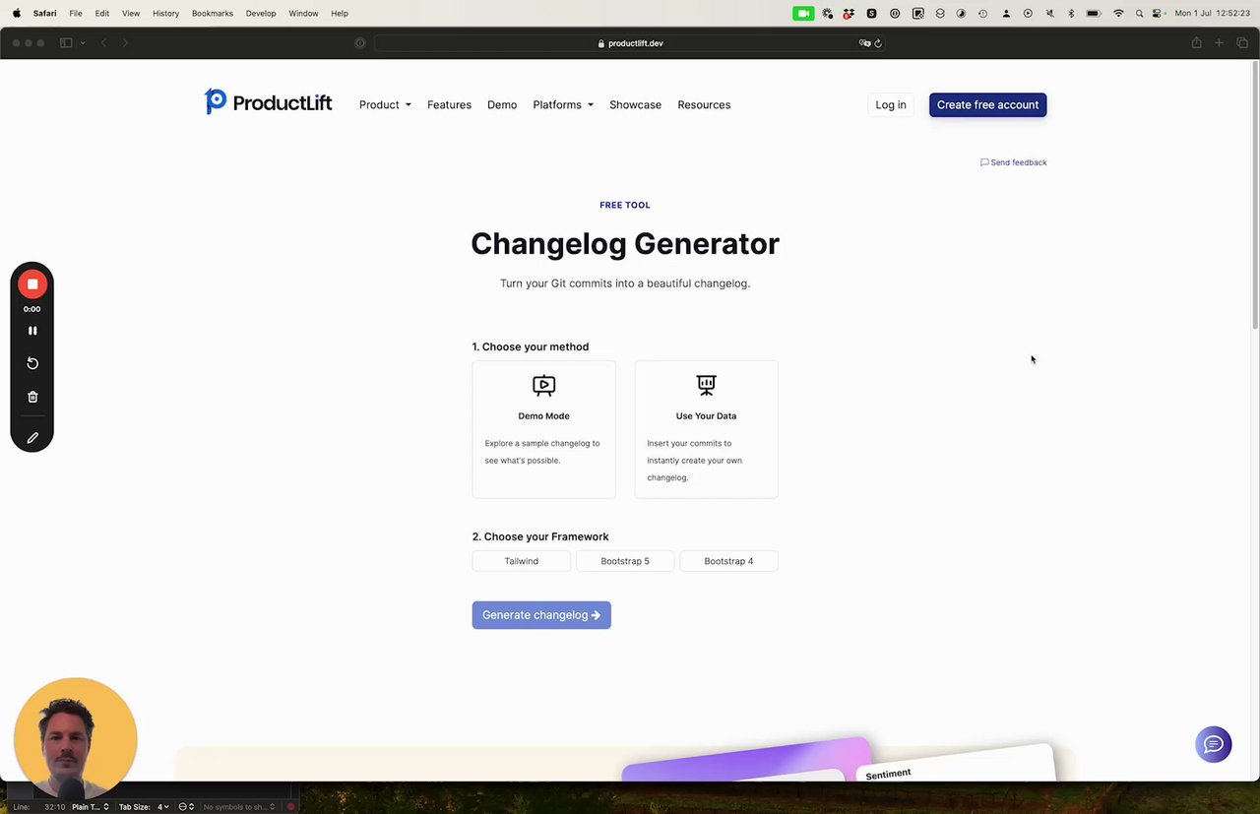Open Tab Size dropdown in bottom status bar
Viewport: 1260px width, 814px height.
[x=143, y=807]
